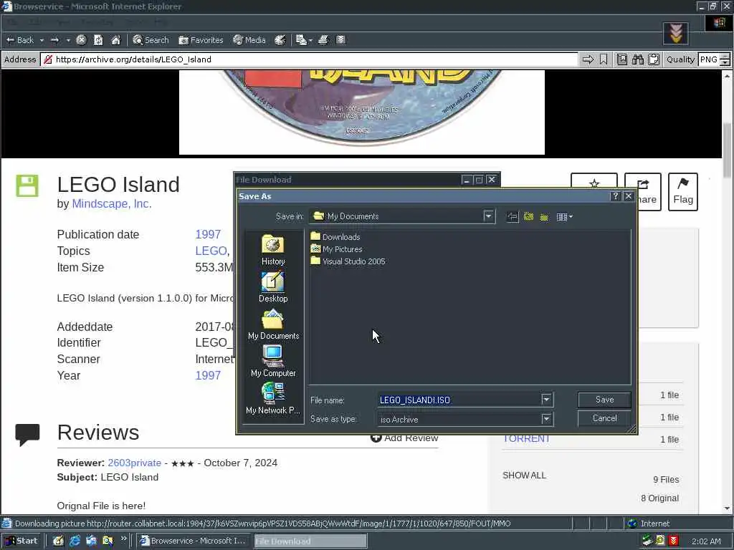Click the 1997 publication date link
Image resolution: width=734 pixels, height=550 pixels.
coord(208,234)
